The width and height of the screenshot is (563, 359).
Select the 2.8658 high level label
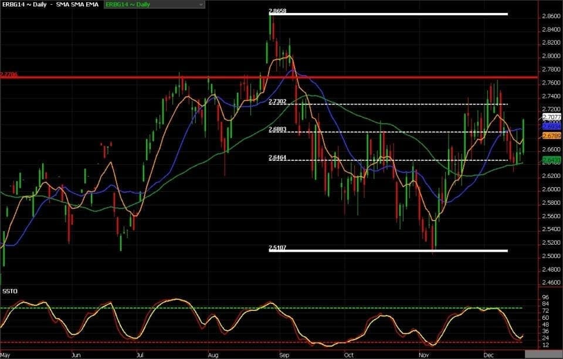[x=277, y=11]
